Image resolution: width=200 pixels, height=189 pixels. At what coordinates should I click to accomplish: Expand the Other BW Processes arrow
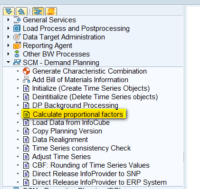(x=9, y=54)
